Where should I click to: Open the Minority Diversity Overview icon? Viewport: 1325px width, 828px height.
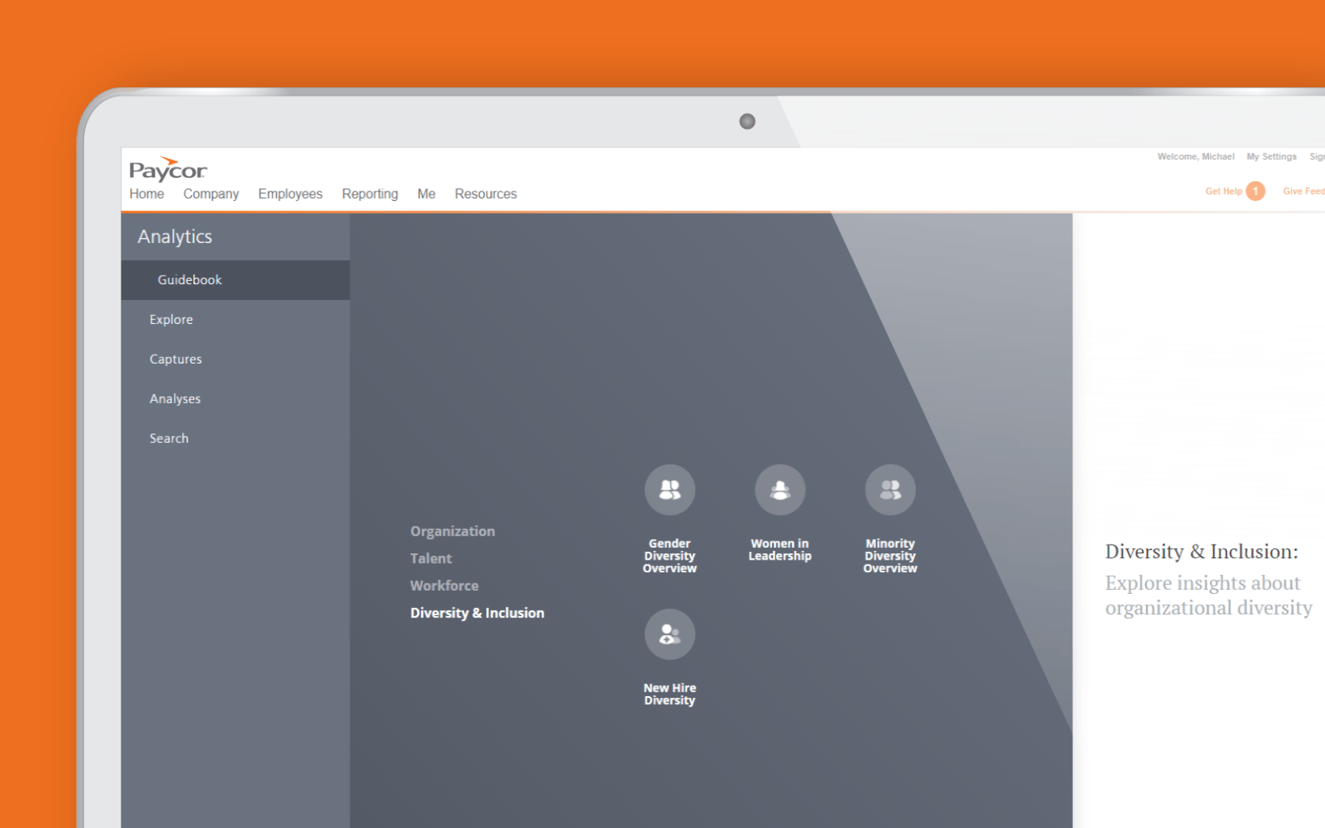coord(890,490)
